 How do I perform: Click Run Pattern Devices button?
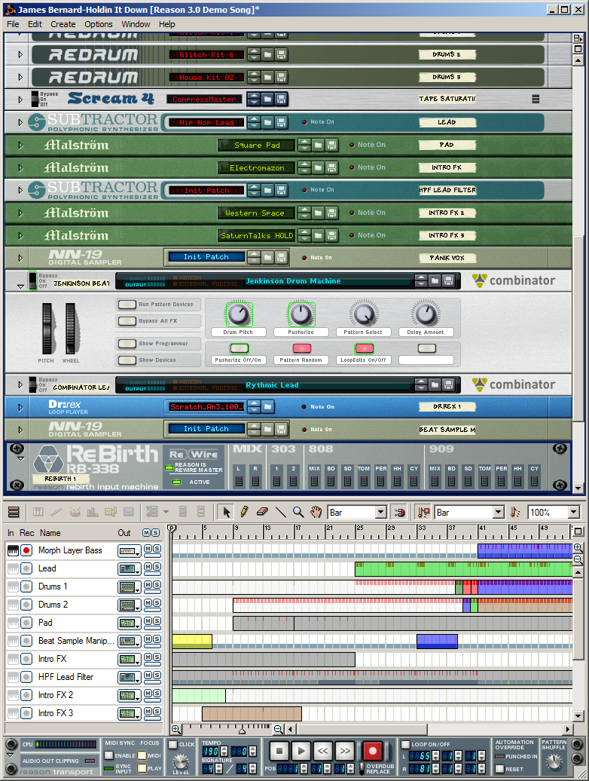[127, 305]
